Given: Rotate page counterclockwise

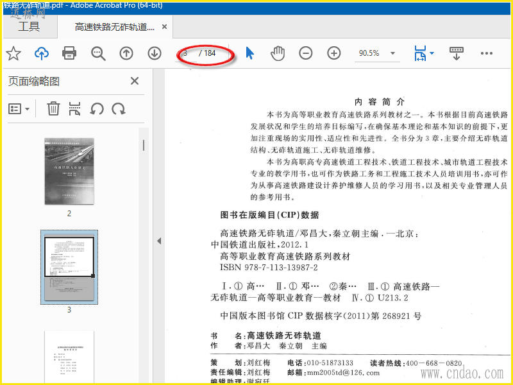Looking at the screenshot, I should [97, 108].
